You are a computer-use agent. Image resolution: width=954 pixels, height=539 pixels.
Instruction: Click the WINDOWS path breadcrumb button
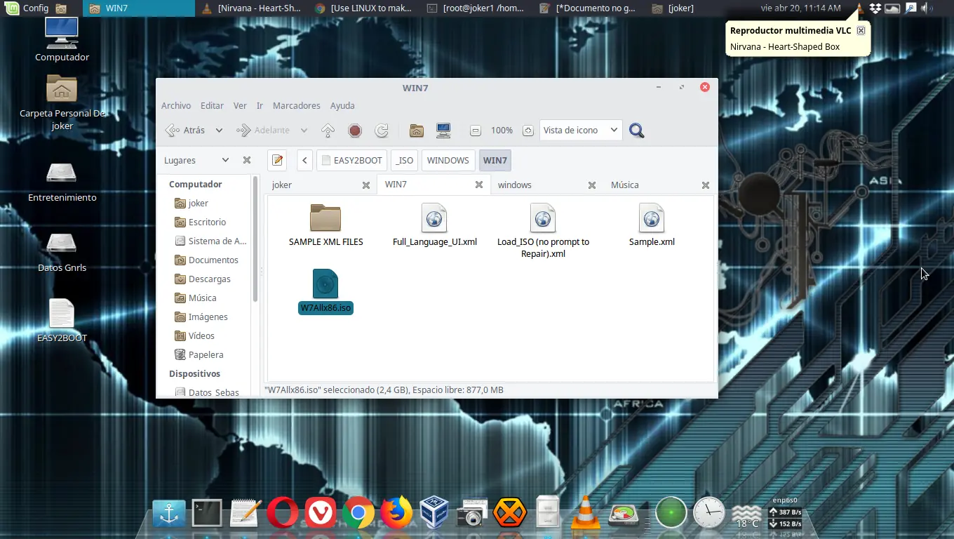(x=448, y=160)
